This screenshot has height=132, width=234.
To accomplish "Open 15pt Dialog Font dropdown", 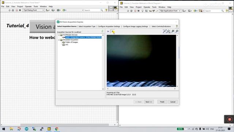I will 34,10.
